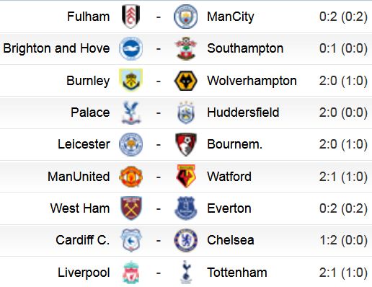The height and width of the screenshot is (287, 372).
Task: Click the Leicester fox crest
Action: click(131, 144)
